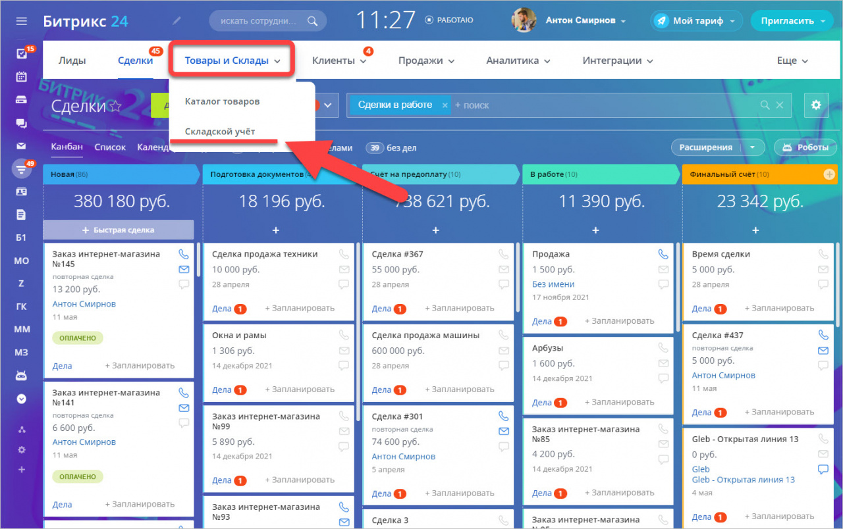Open the calendar icon in left sidebar
Image resolution: width=843 pixels, height=529 pixels.
click(x=22, y=76)
